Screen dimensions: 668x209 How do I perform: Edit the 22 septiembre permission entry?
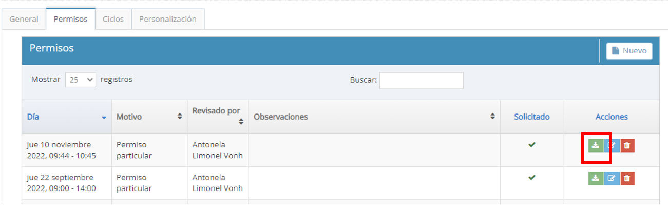pyautogui.click(x=611, y=178)
